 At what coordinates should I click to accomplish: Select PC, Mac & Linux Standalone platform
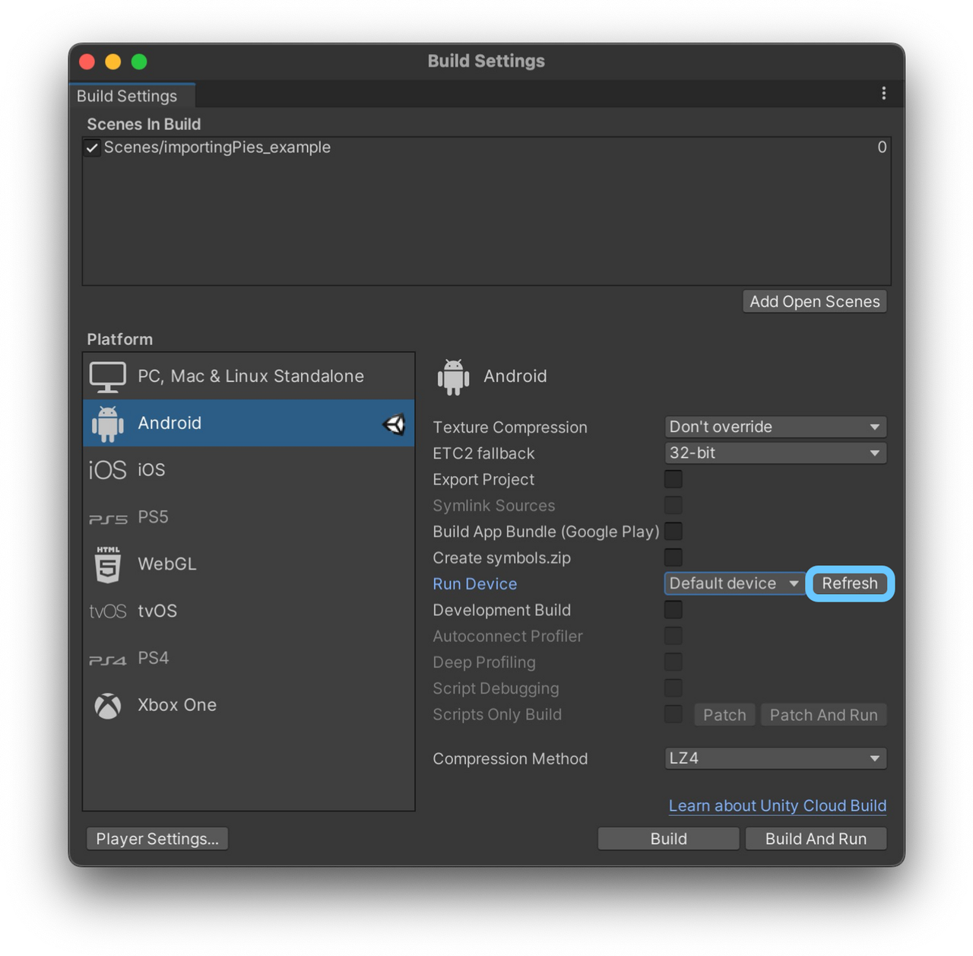tap(249, 376)
